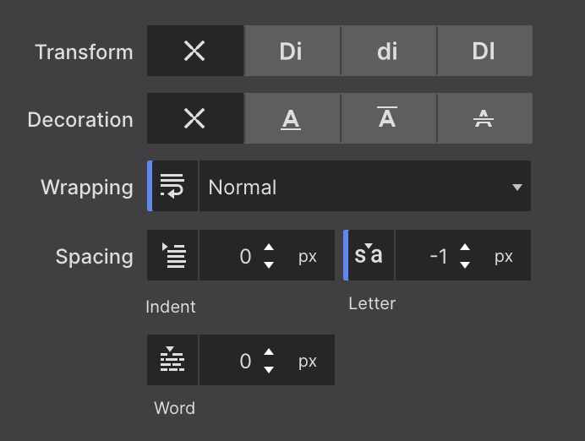
Task: Decrease Letter spacing with down arrow
Action: click(465, 265)
